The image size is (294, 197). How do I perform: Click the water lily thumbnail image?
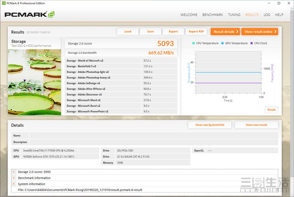point(34,82)
